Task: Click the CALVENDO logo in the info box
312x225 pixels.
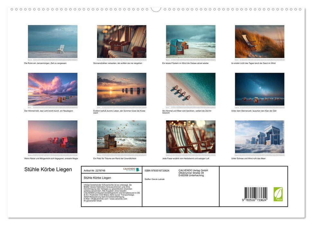Action: point(131,170)
